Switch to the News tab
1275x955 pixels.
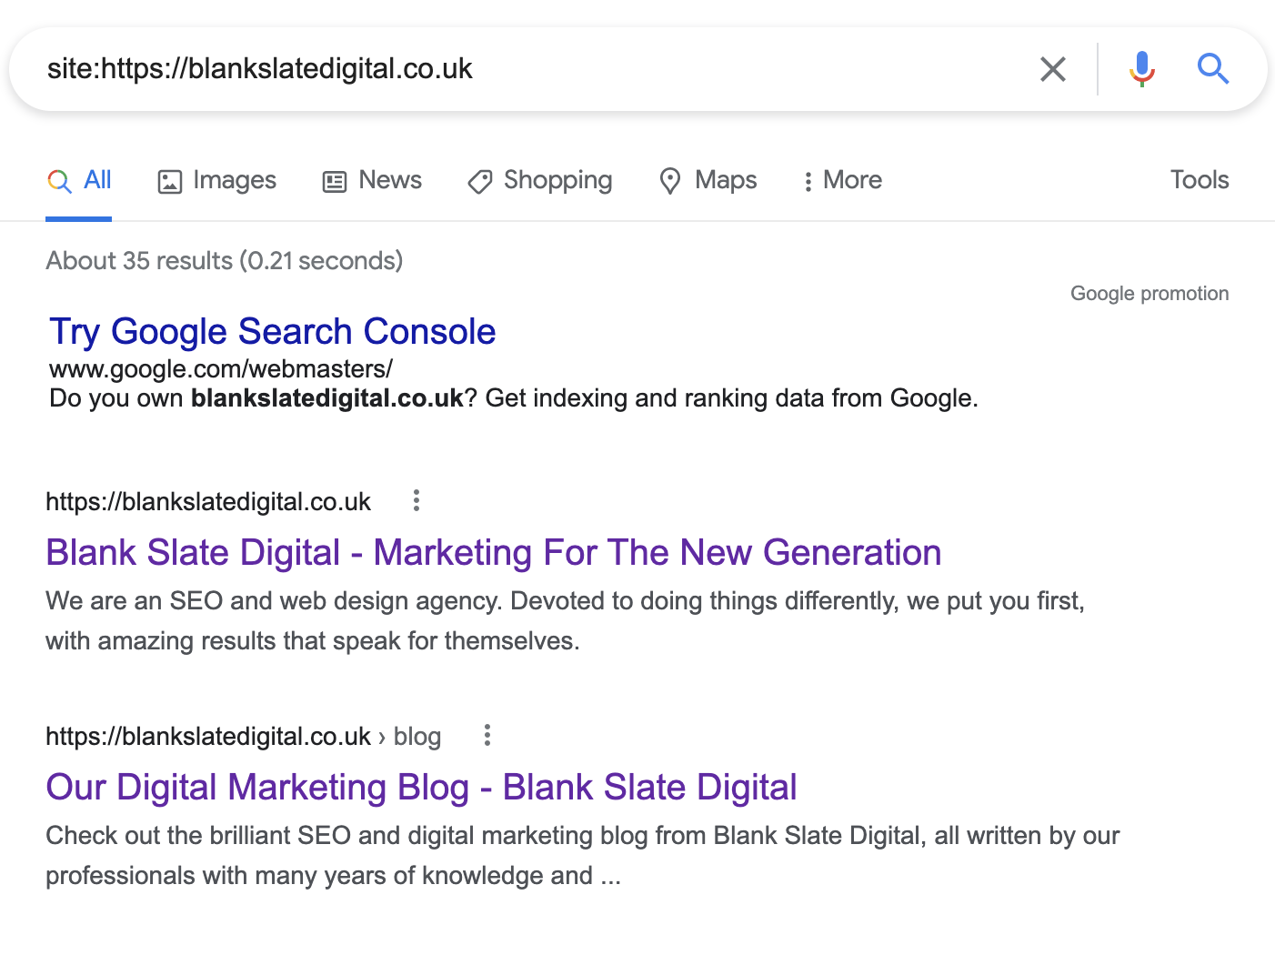(372, 180)
